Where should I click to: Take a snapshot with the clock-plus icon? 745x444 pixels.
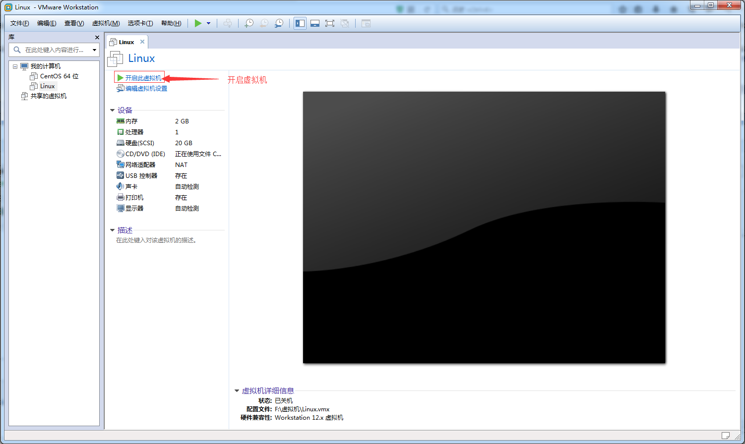(249, 23)
